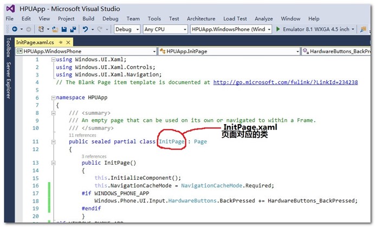The width and height of the screenshot is (375, 227).
Task: Click the #if WINDOWS_PHONE_APP directive on line 17
Action: 115,193
